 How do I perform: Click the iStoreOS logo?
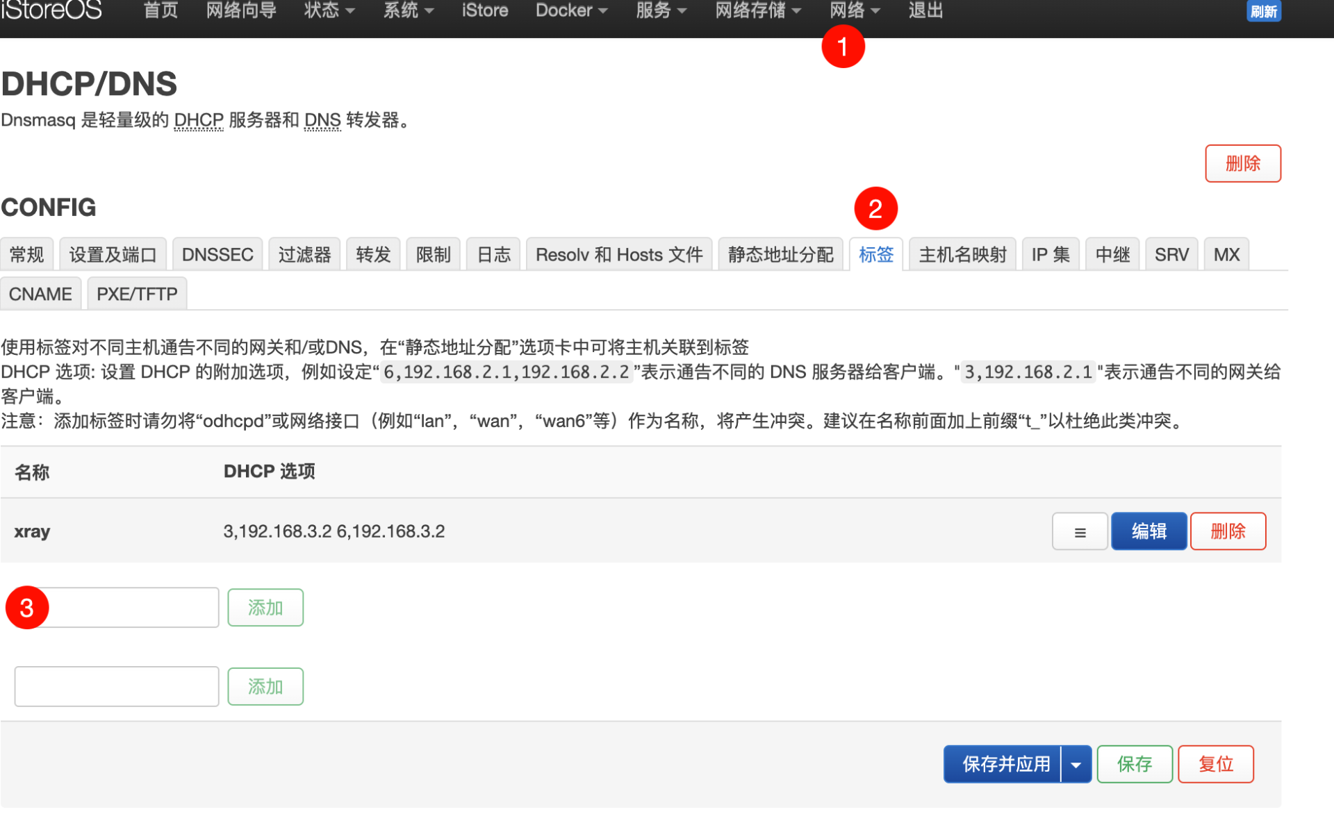pyautogui.click(x=51, y=10)
